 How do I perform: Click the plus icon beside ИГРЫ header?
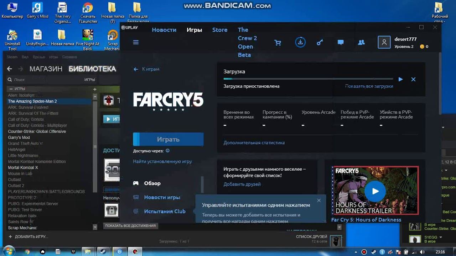(x=95, y=89)
